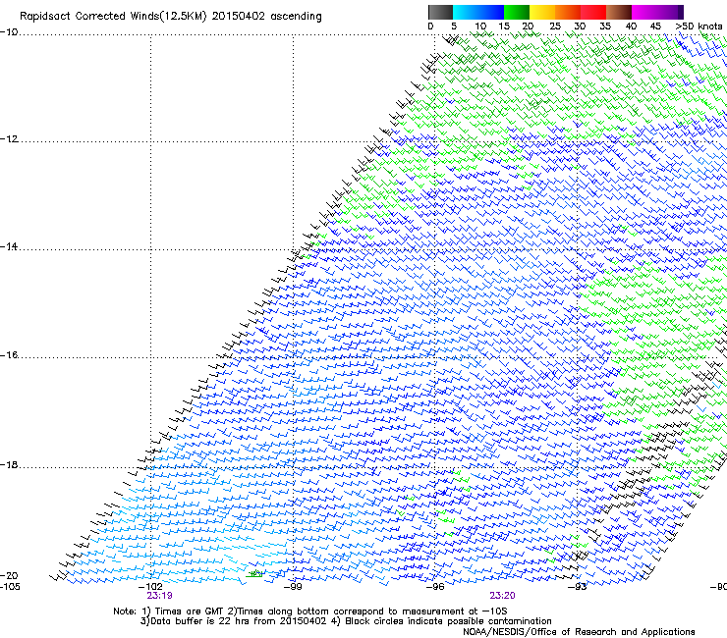Pick the red 30–35 knots legend color
This screenshot has height=638, width=727.
point(593,12)
